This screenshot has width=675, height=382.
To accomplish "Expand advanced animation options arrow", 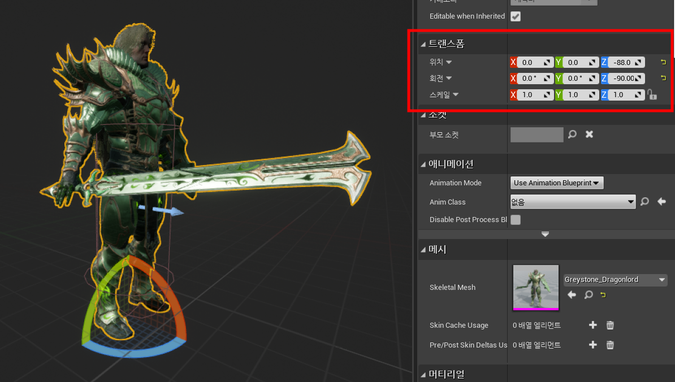I will coord(545,234).
